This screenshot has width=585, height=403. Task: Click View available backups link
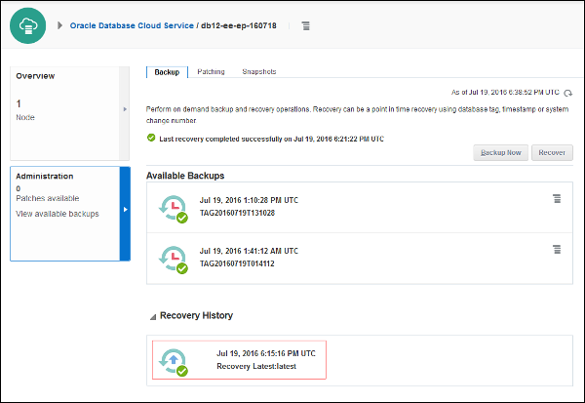(58, 214)
